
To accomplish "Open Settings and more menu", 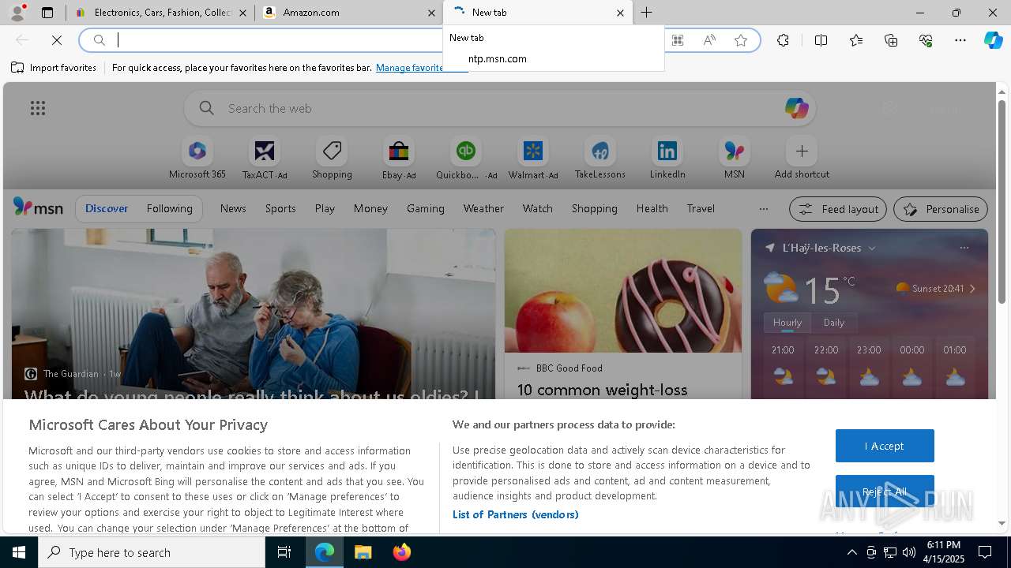I will tap(960, 40).
